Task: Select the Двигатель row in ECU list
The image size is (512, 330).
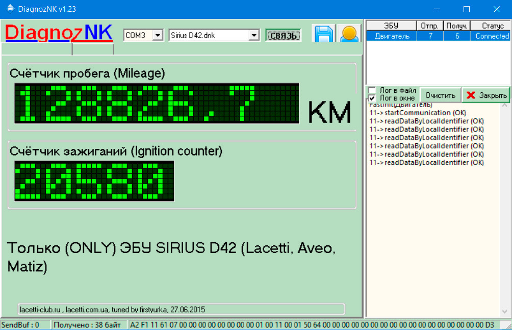Action: coord(392,36)
